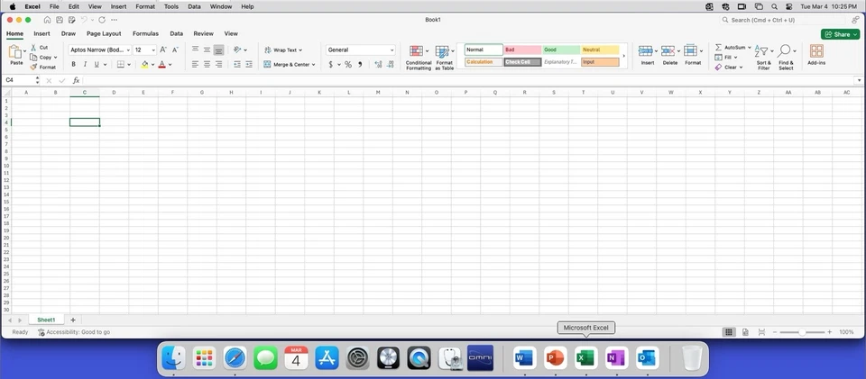Screen dimensions: 866x379
Task: Decrease font size with the smaller A icon
Action: click(x=176, y=50)
